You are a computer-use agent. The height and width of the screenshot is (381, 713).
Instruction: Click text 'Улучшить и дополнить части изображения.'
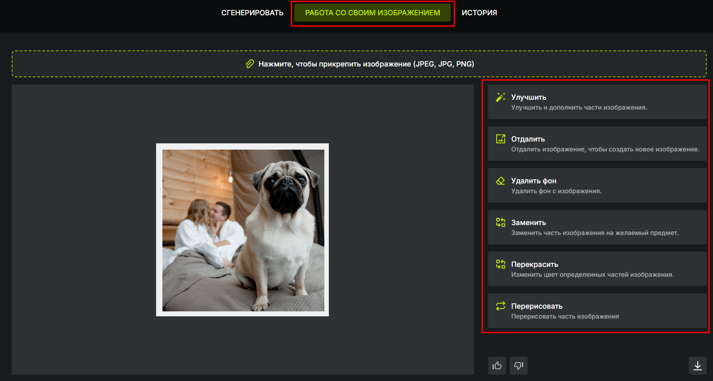click(x=579, y=107)
